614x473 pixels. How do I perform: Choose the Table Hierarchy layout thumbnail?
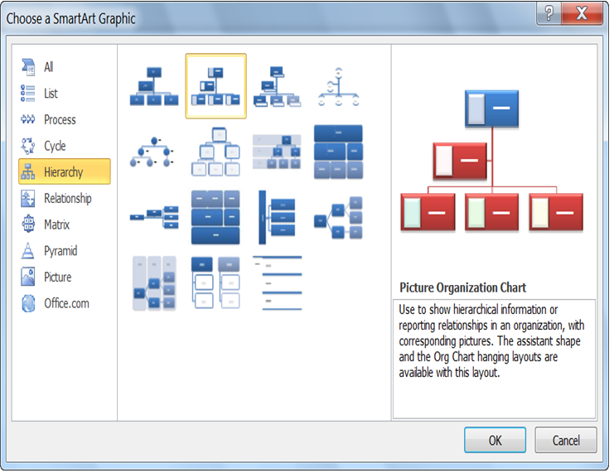coord(337,152)
